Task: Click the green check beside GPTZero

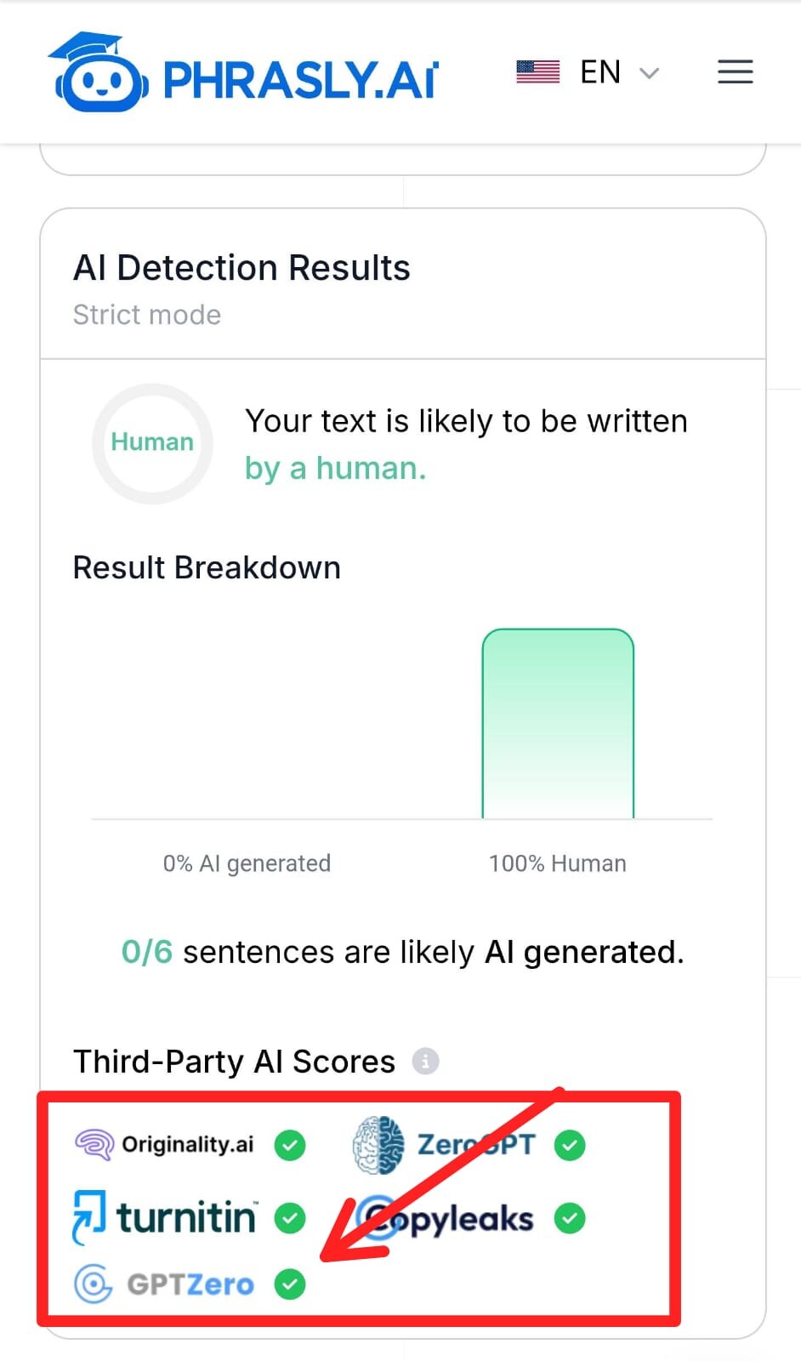Action: tap(290, 1284)
